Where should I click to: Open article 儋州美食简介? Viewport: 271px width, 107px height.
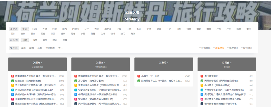pos(211,76)
